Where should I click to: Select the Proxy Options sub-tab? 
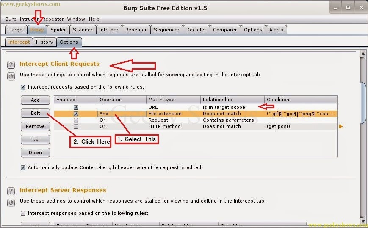point(69,42)
